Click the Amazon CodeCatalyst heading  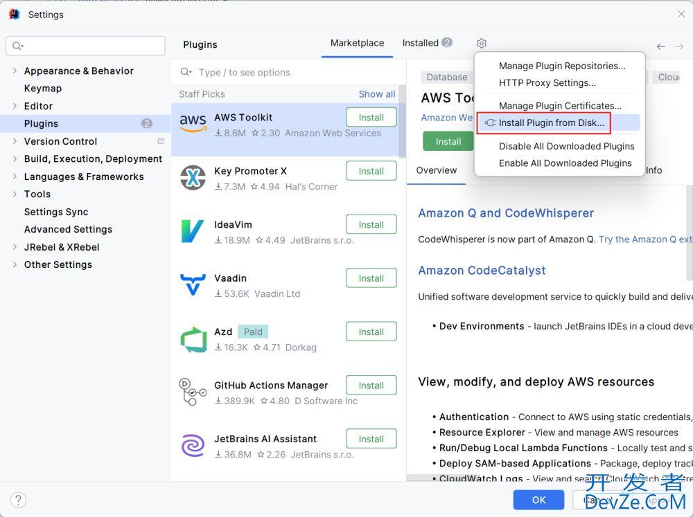[x=482, y=270]
